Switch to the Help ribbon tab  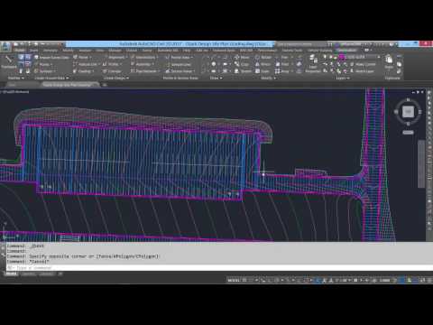click(187, 51)
